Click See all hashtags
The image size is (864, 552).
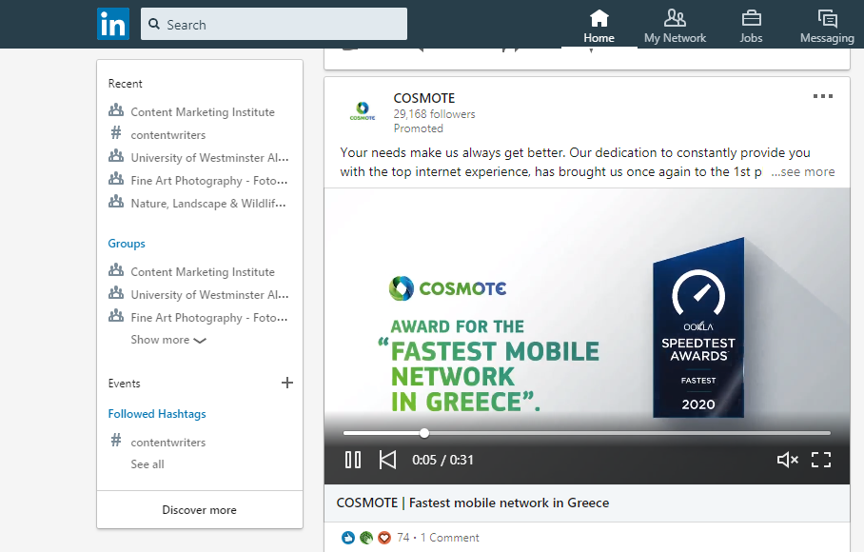(147, 464)
